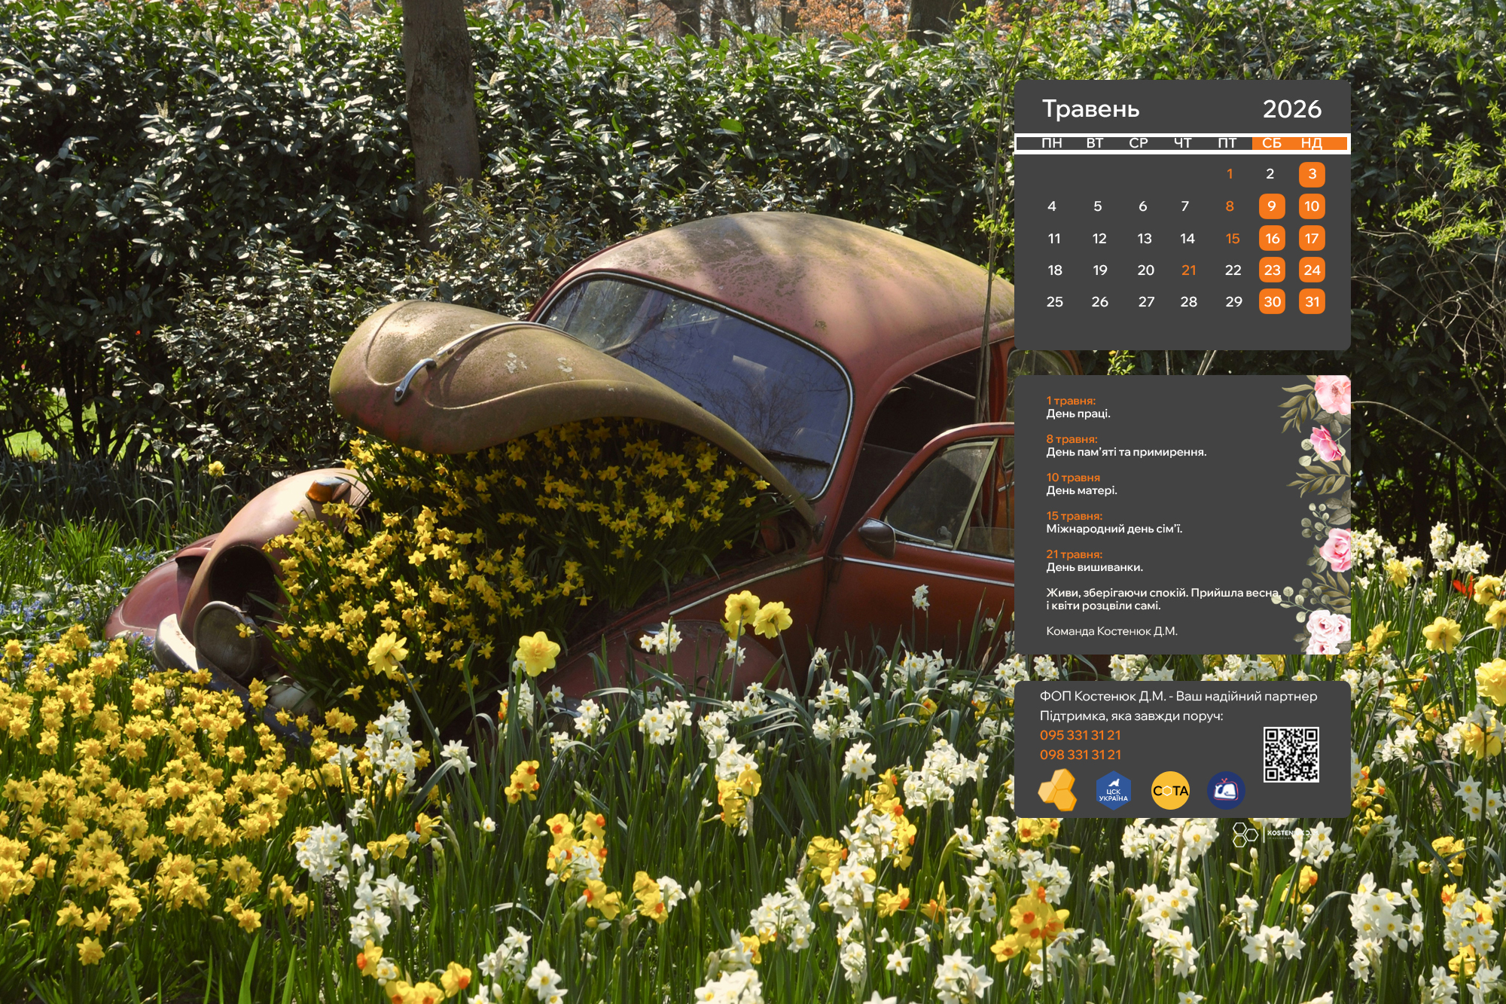Click the yellow СОТА round logo
The height and width of the screenshot is (1004, 1506).
coord(1170,791)
